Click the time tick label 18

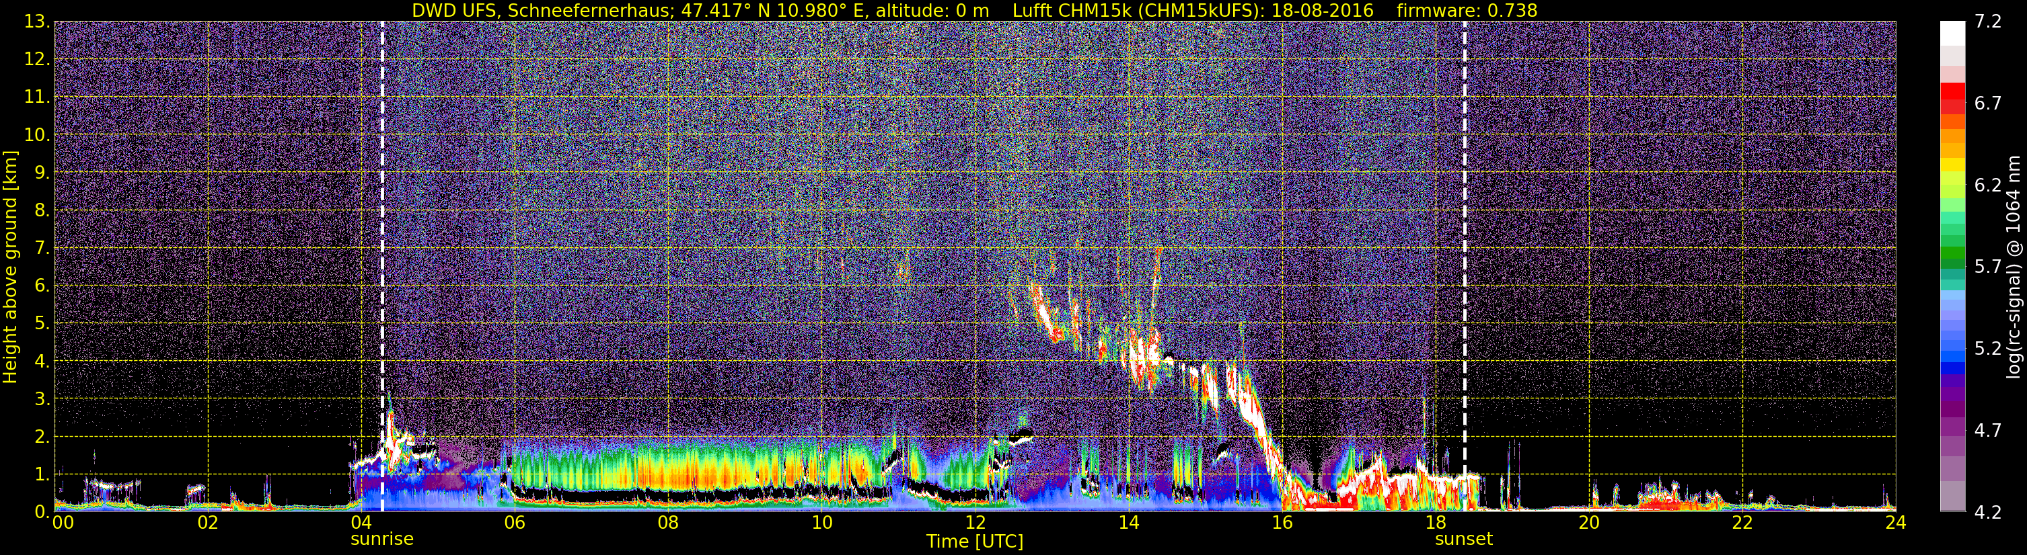tap(1435, 523)
